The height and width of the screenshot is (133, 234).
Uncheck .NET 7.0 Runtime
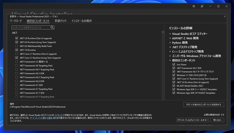17,50
